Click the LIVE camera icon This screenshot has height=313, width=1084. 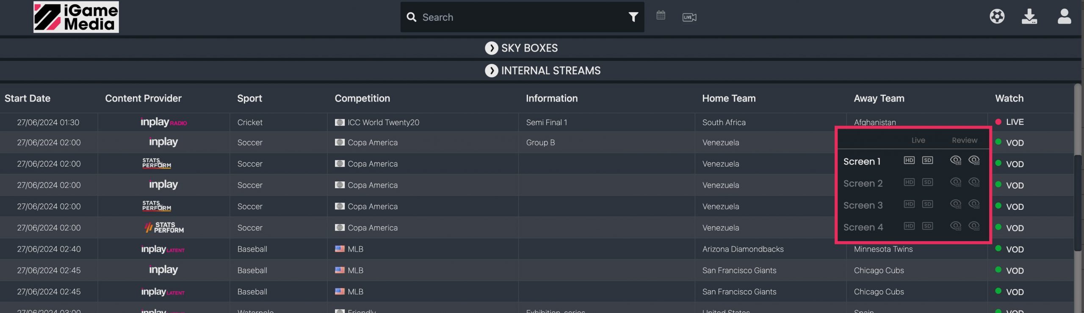pos(689,17)
